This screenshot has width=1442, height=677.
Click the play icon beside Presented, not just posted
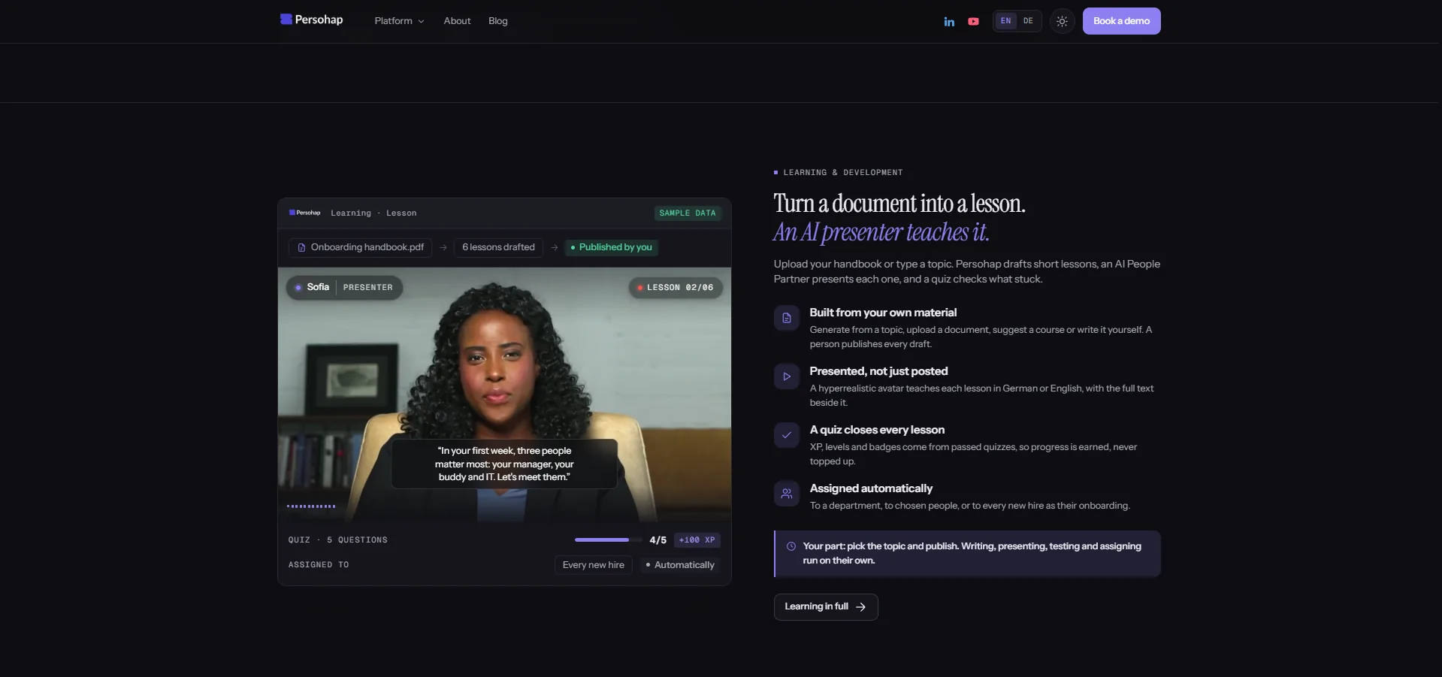787,376
